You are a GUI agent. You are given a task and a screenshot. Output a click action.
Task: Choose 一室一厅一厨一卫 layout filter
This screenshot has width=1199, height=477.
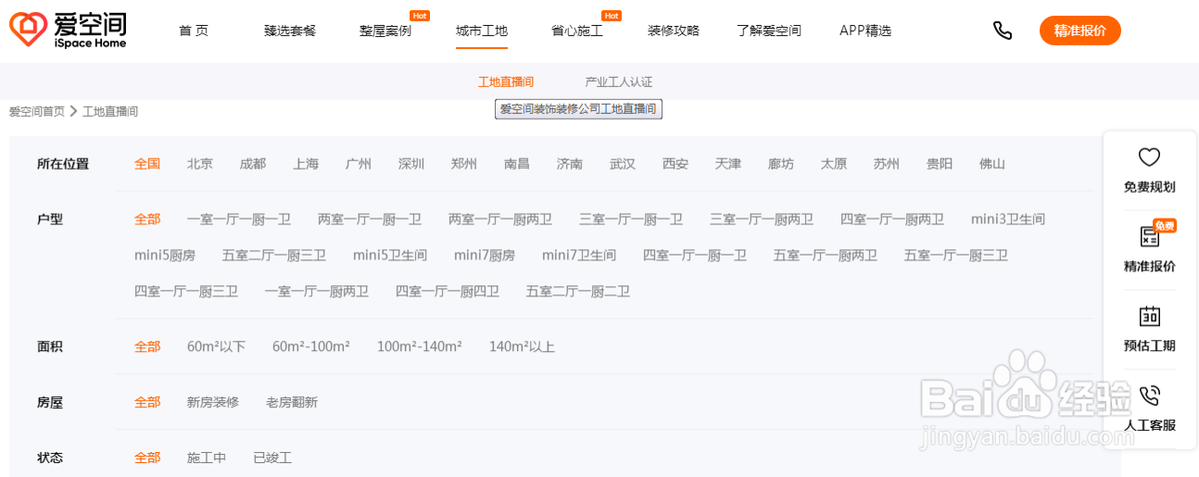tap(239, 220)
